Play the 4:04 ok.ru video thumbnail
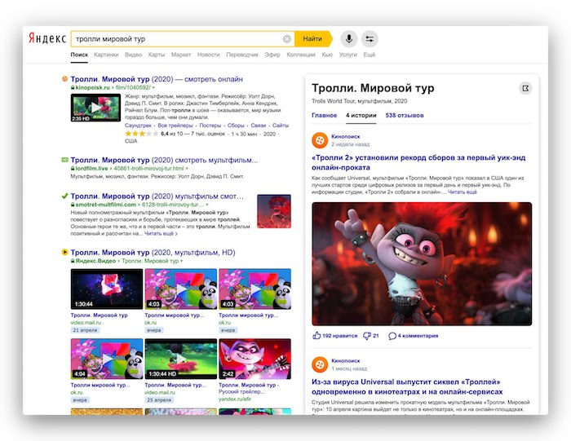Image resolution: width=571 pixels, height=441 pixels. tap(107, 359)
